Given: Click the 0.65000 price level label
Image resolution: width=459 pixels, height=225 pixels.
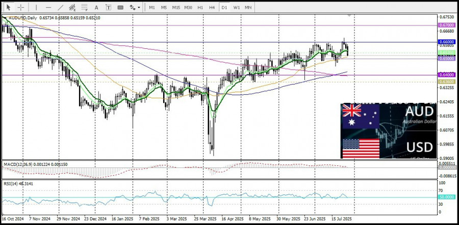Looking at the screenshot, I should point(447,59).
